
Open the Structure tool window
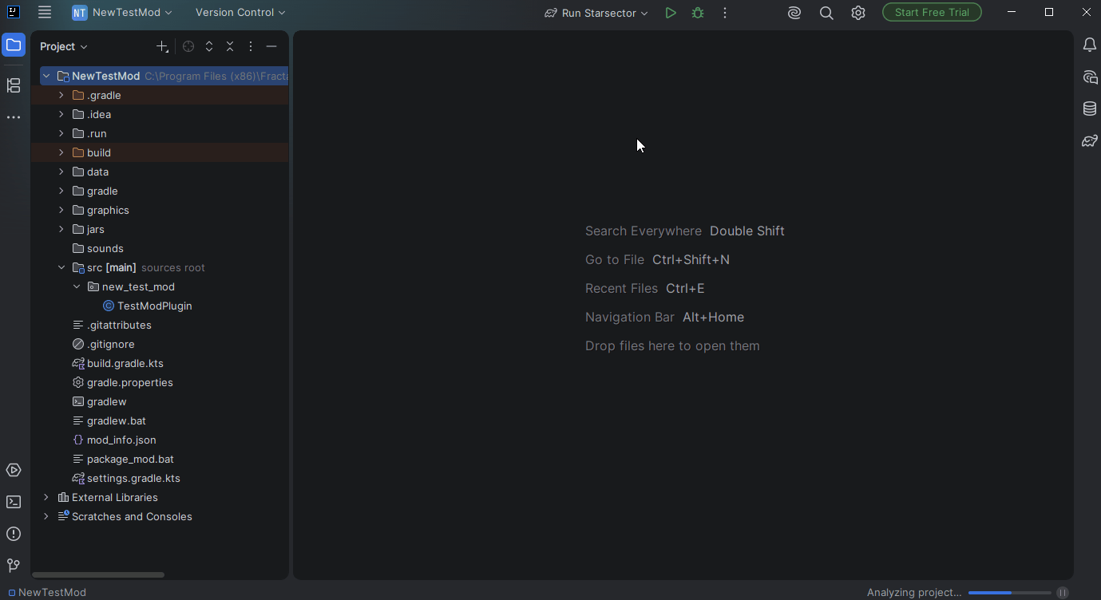pos(14,85)
